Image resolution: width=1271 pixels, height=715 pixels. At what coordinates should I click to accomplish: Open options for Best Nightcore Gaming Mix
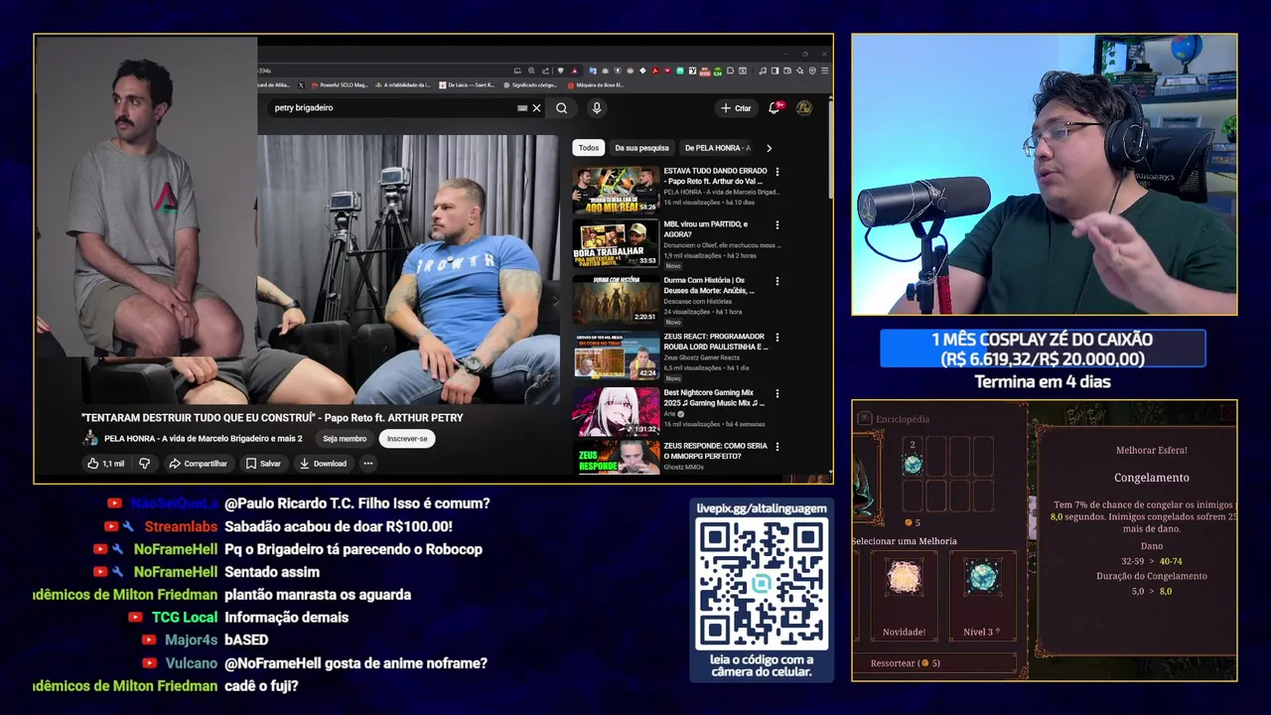777,393
